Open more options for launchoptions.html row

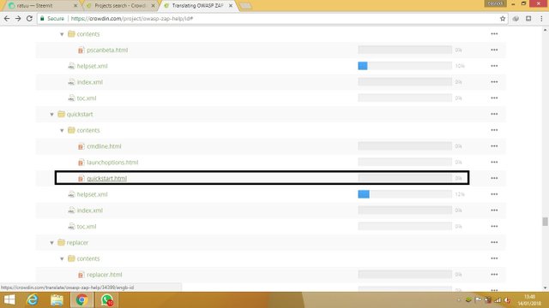pos(494,163)
